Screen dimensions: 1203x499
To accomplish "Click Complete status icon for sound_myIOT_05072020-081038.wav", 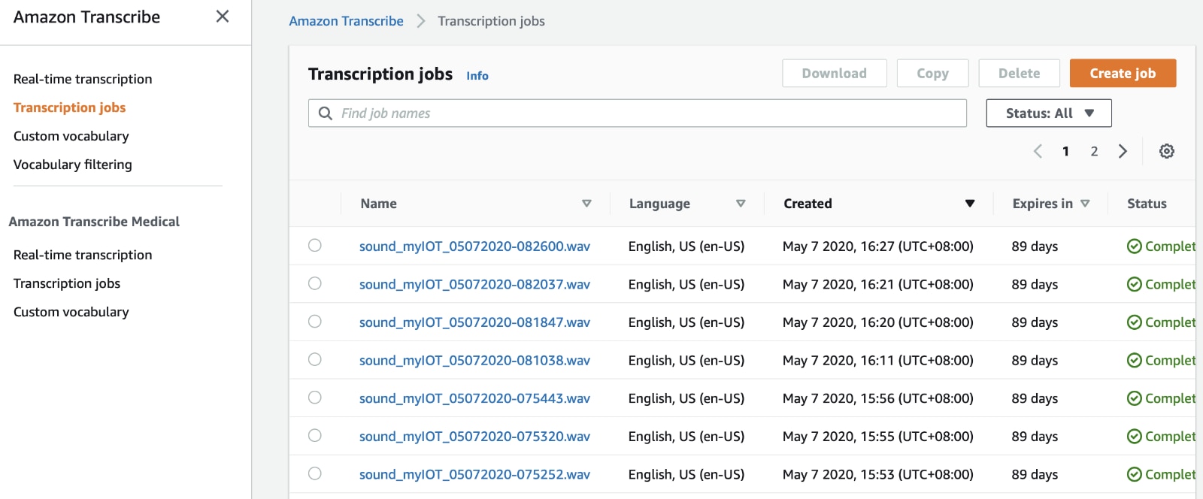I will click(1135, 361).
